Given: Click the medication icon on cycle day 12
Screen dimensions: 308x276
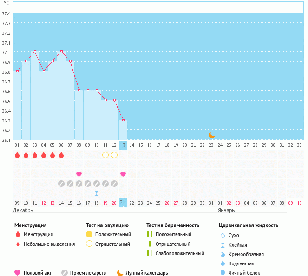Looking at the screenshot, I should pos(114,184).
